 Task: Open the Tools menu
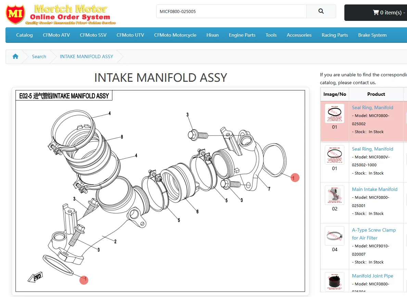click(271, 35)
